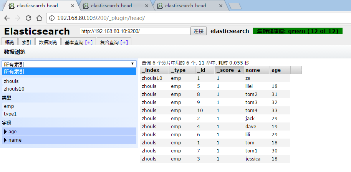Click the _score sort arrow
Screen dimensions: 351x172
[x=239, y=71]
